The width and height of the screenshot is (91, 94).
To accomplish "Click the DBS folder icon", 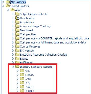I will (22, 83).
